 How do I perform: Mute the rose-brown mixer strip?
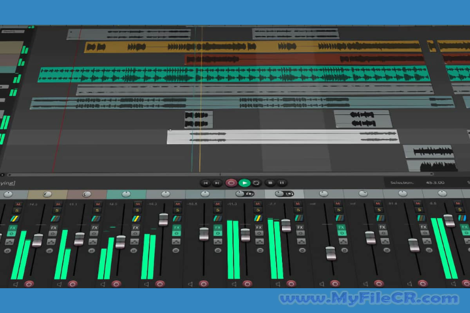pyautogui.click(x=98, y=204)
